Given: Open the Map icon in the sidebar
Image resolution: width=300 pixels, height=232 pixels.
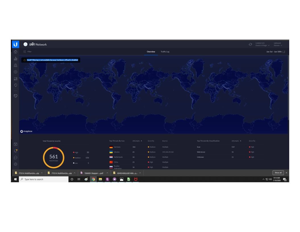Looking at the screenshot, I should pyautogui.click(x=16, y=65).
